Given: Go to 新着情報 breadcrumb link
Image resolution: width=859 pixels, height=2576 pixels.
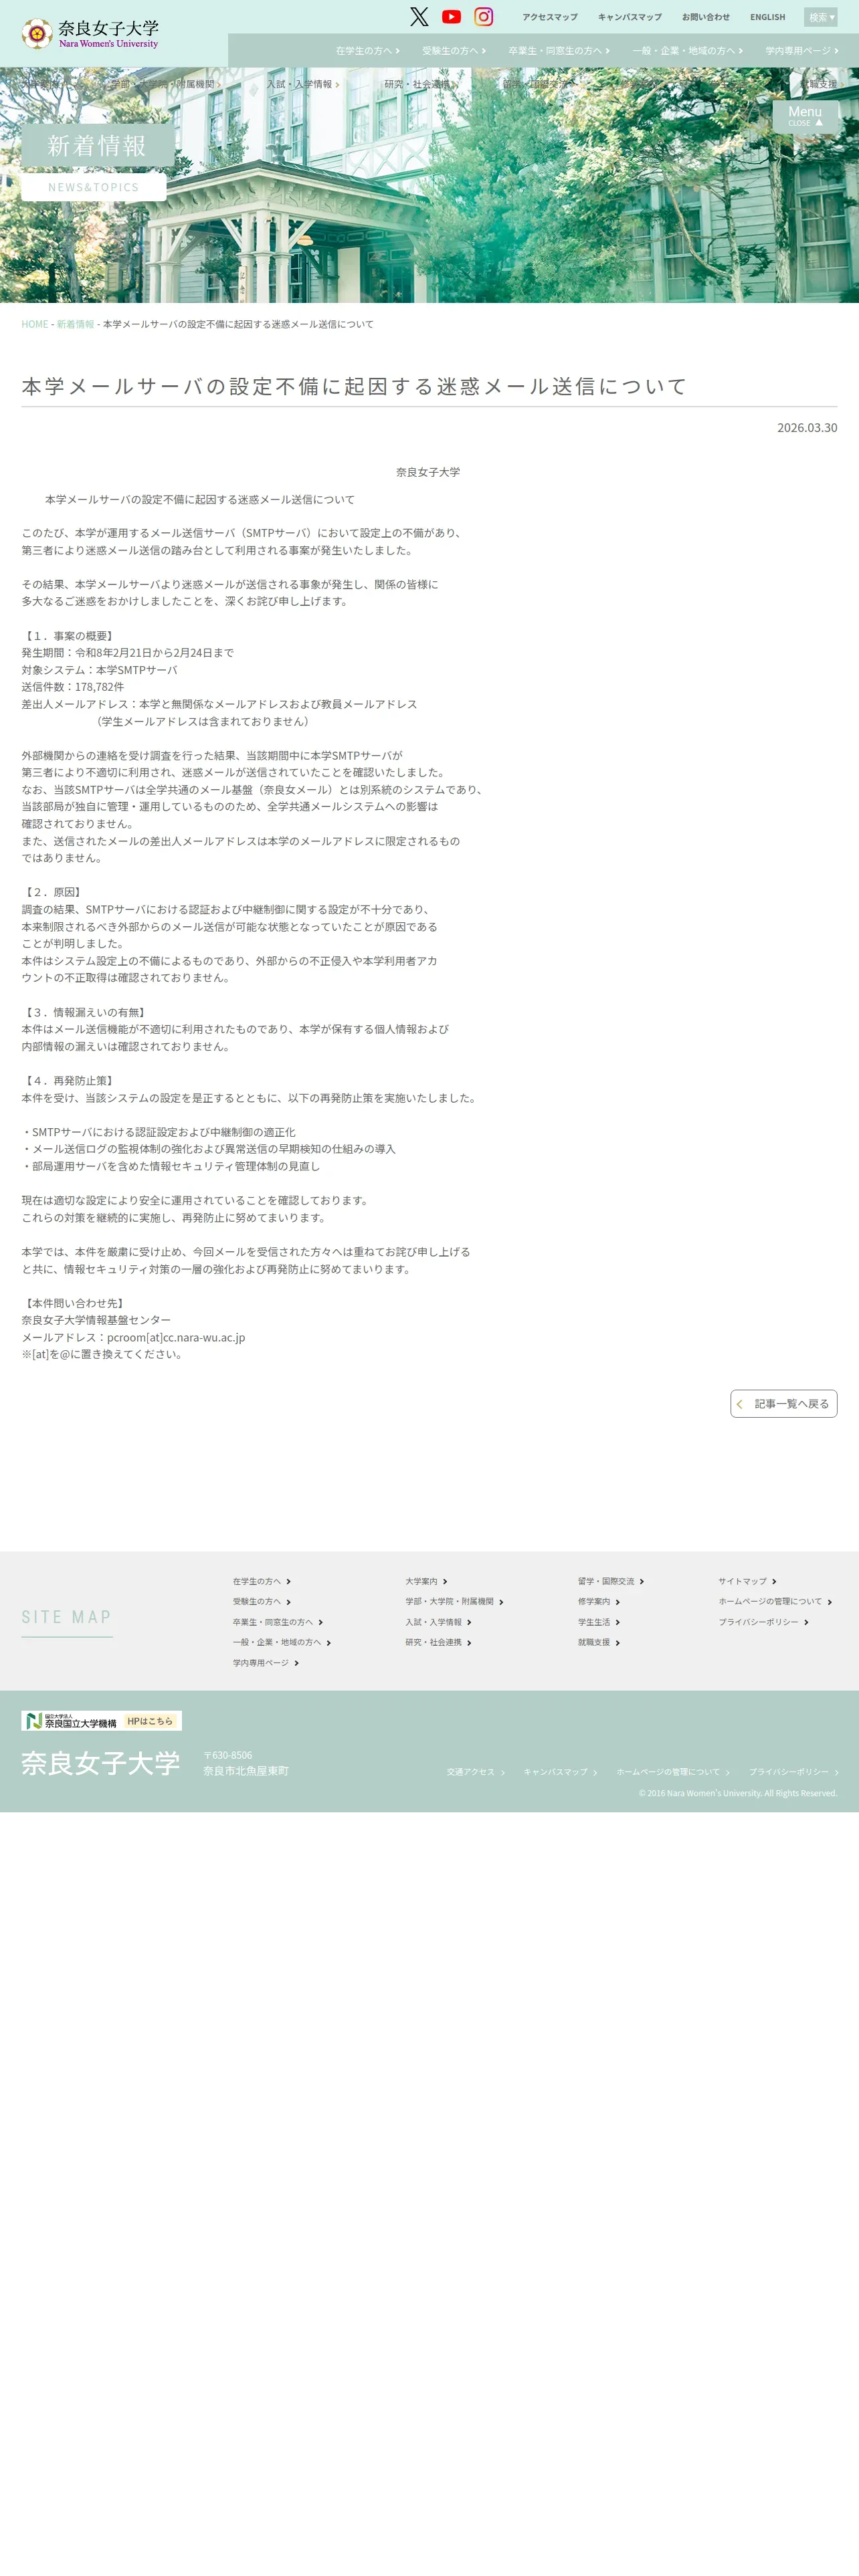Looking at the screenshot, I should tap(75, 324).
